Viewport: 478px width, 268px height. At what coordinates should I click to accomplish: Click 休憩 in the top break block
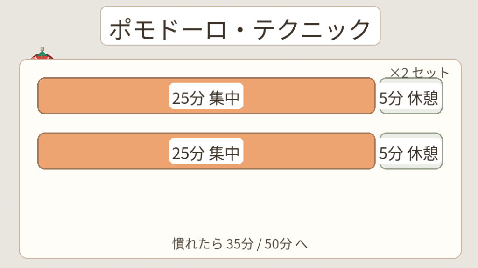point(422,98)
